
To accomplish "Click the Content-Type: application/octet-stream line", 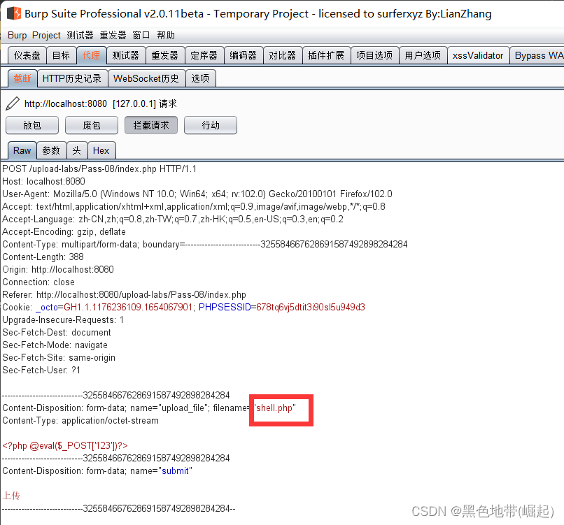I will click(x=80, y=420).
